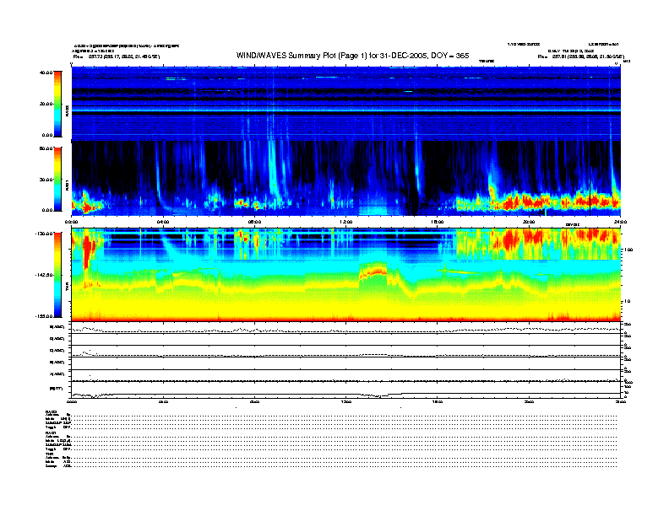Click the first line-plot row label

pos(57,327)
